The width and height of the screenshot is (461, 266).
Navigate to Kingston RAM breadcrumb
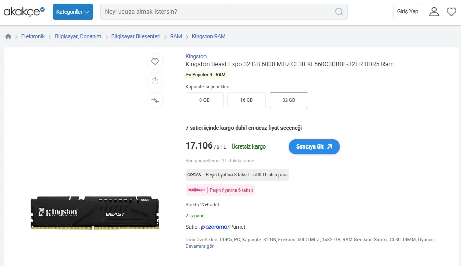point(209,37)
